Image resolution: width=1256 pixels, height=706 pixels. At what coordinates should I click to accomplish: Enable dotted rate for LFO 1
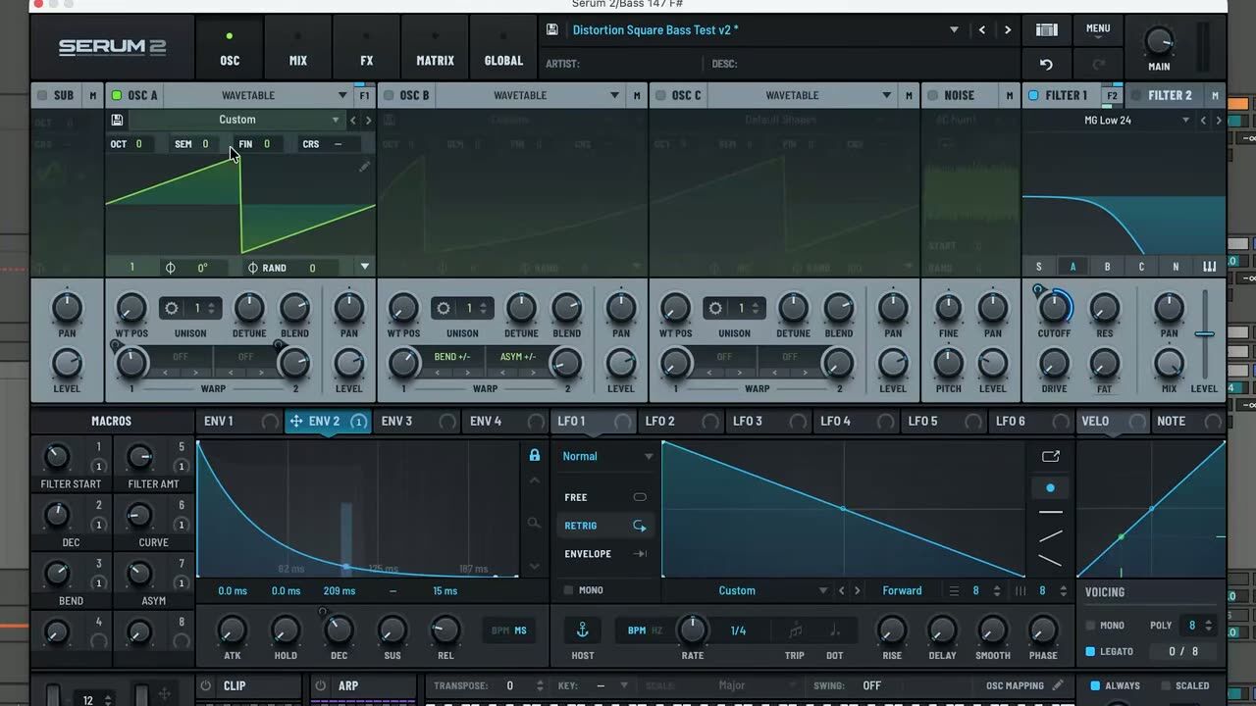click(834, 630)
